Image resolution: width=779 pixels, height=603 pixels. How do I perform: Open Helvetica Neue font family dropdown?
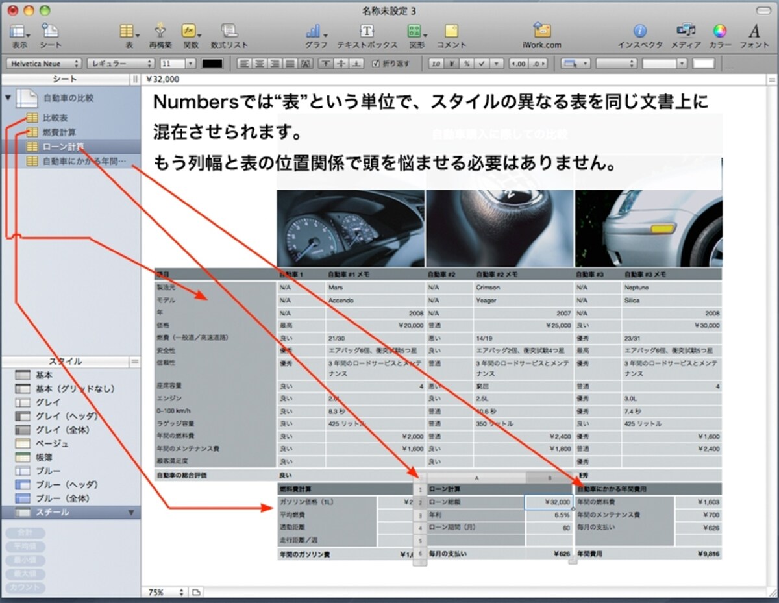(44, 64)
